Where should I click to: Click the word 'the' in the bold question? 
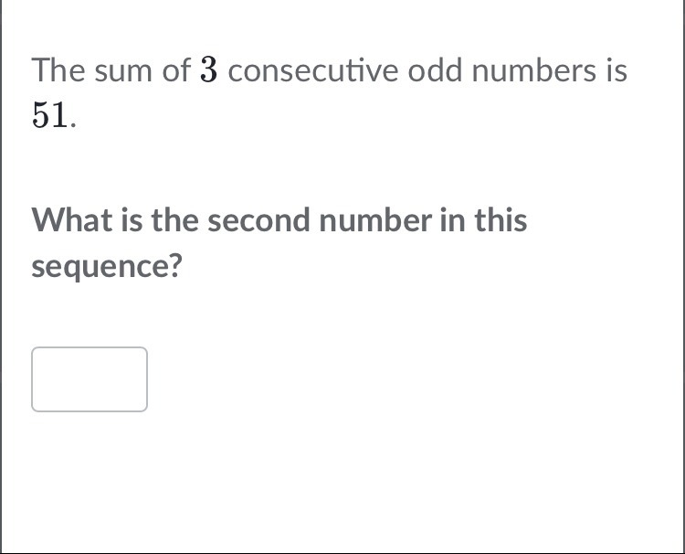click(x=174, y=219)
